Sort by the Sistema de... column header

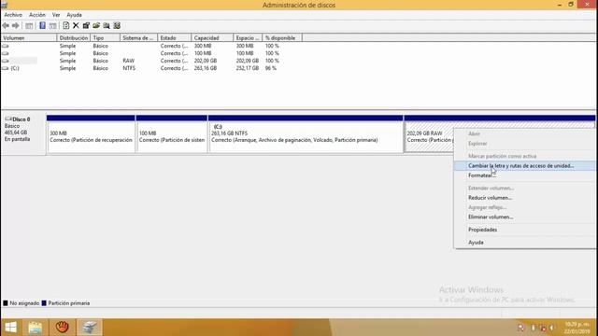pos(139,38)
